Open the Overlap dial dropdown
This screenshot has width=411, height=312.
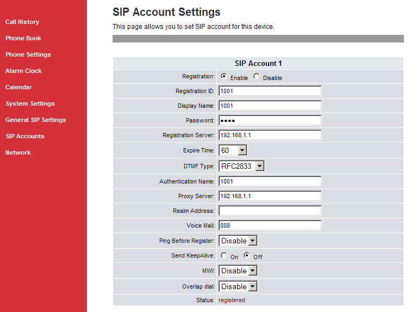tap(238, 286)
